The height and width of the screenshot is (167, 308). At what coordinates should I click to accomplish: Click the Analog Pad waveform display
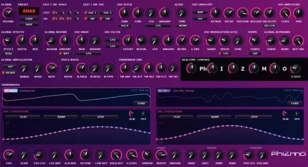76,98
